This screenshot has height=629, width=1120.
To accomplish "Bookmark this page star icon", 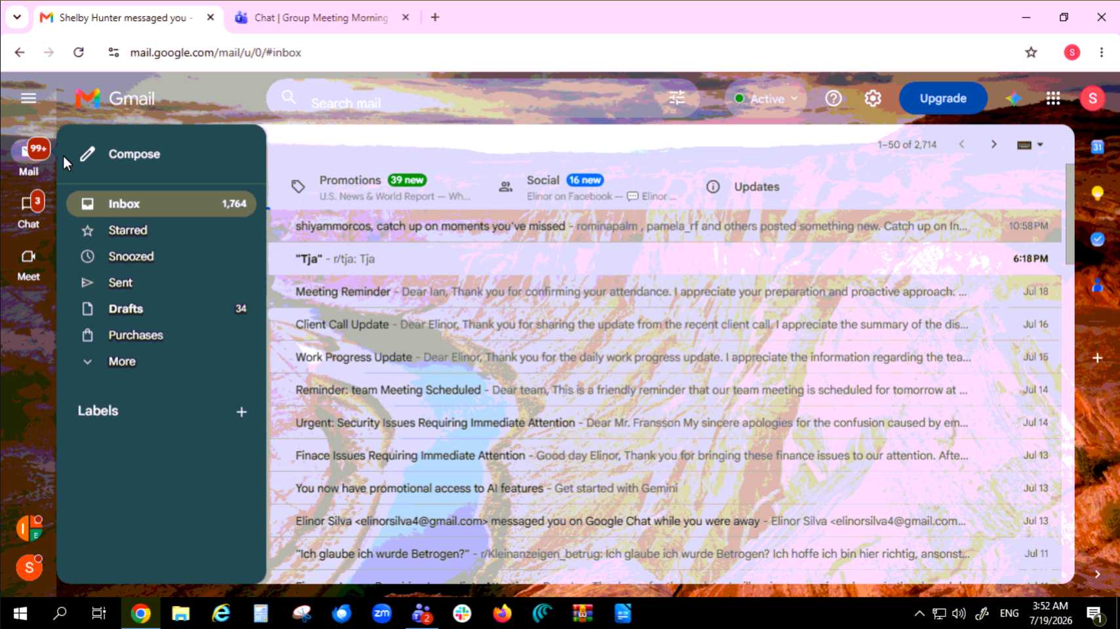I will pyautogui.click(x=1031, y=52).
